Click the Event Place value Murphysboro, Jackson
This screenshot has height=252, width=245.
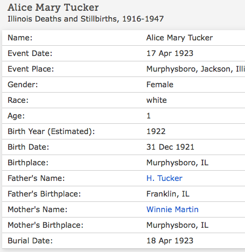click(x=195, y=69)
